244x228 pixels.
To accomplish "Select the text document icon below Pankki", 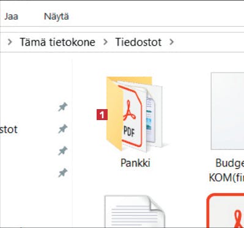I will pos(135,212).
